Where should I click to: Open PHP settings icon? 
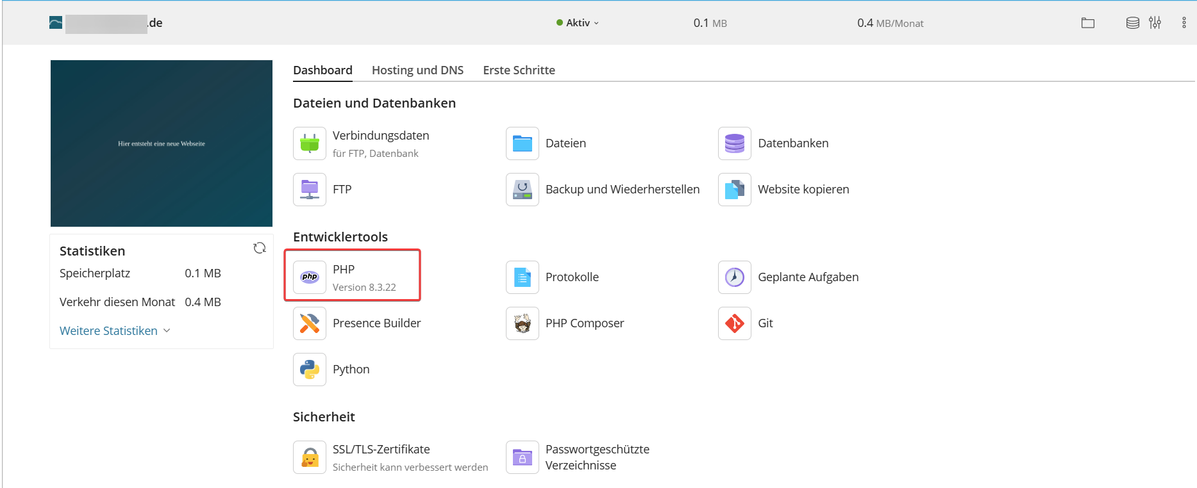[310, 277]
